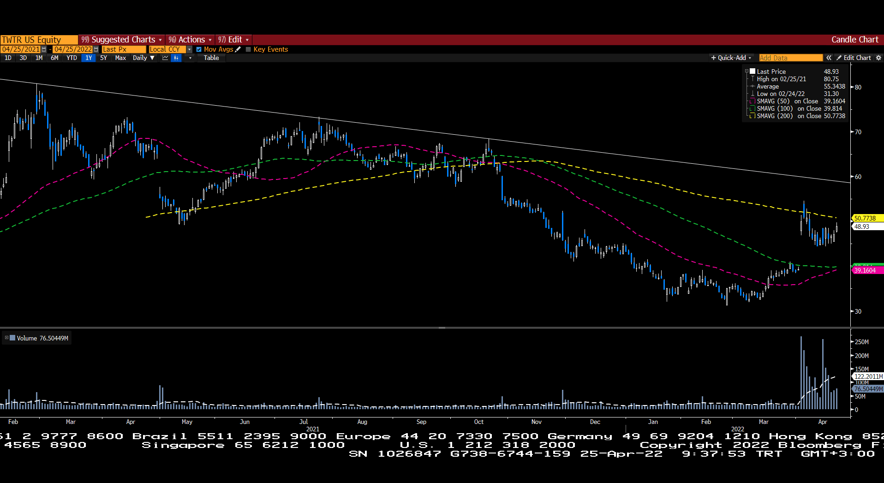Open the Edit dropdown menu
The image size is (884, 483).
233,40
